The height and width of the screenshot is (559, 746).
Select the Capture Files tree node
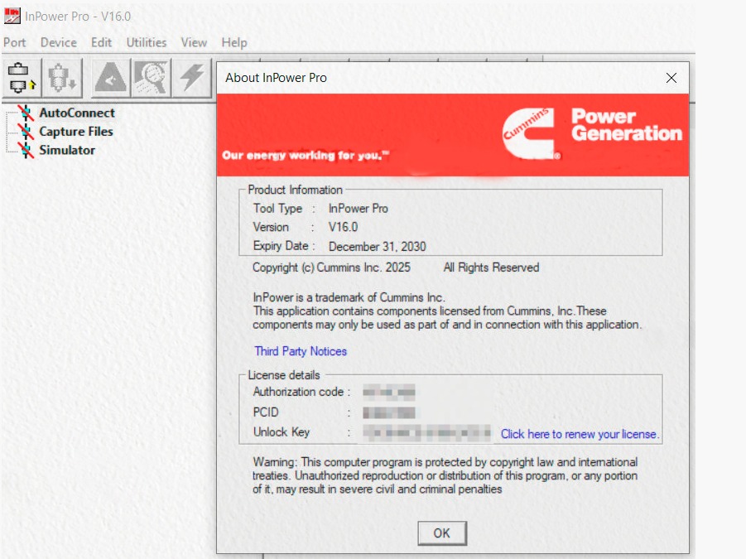(75, 132)
